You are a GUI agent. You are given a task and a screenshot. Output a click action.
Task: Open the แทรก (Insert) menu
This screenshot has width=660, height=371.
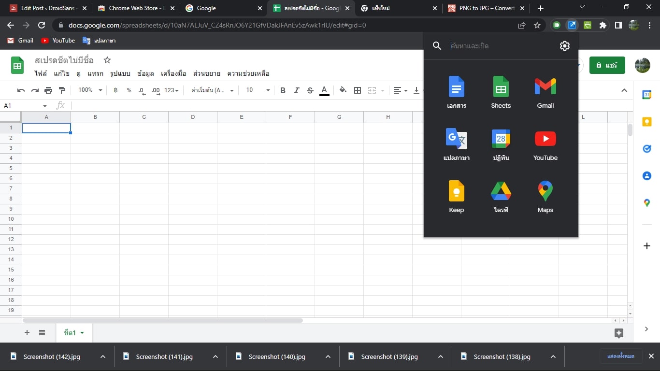95,74
